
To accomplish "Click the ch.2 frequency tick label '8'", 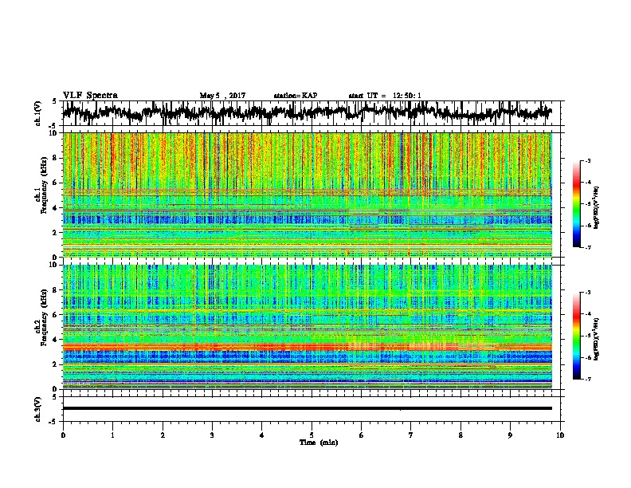I will pyautogui.click(x=55, y=290).
